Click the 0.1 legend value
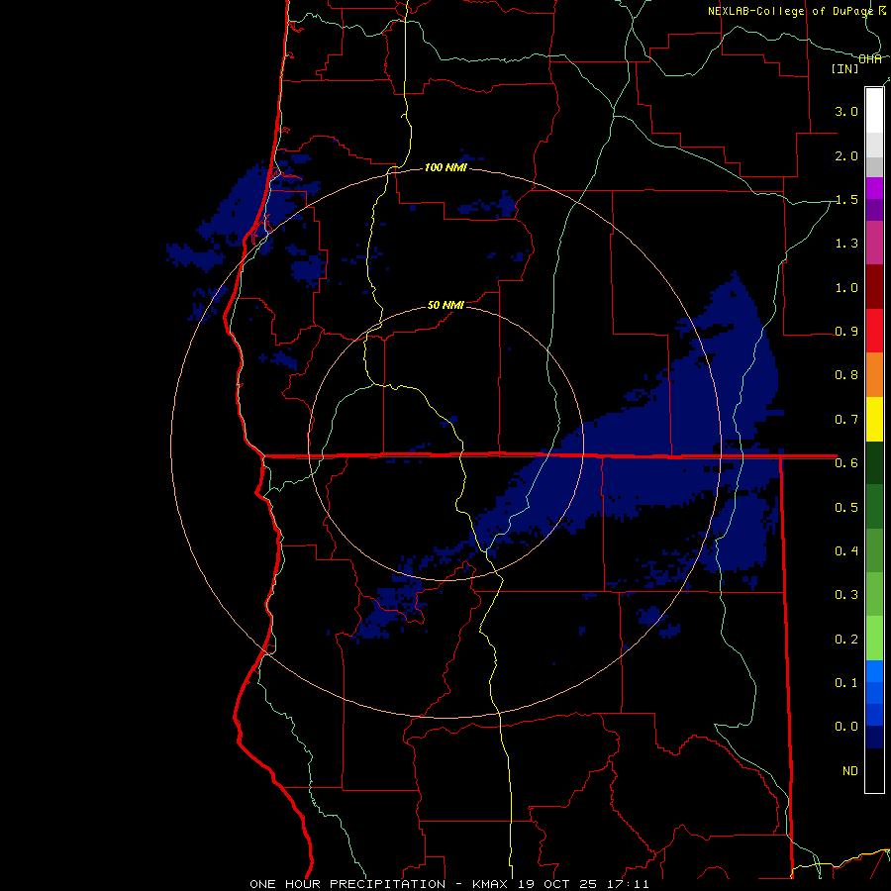The width and height of the screenshot is (891, 891). [x=846, y=682]
